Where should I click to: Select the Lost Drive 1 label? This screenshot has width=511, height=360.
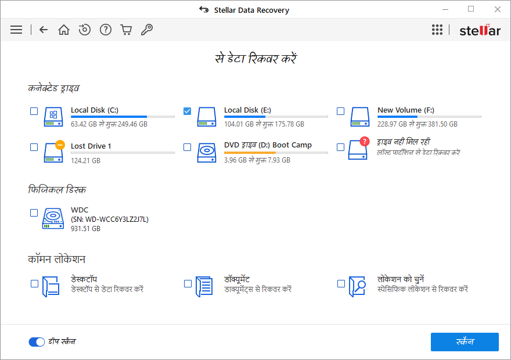91,146
